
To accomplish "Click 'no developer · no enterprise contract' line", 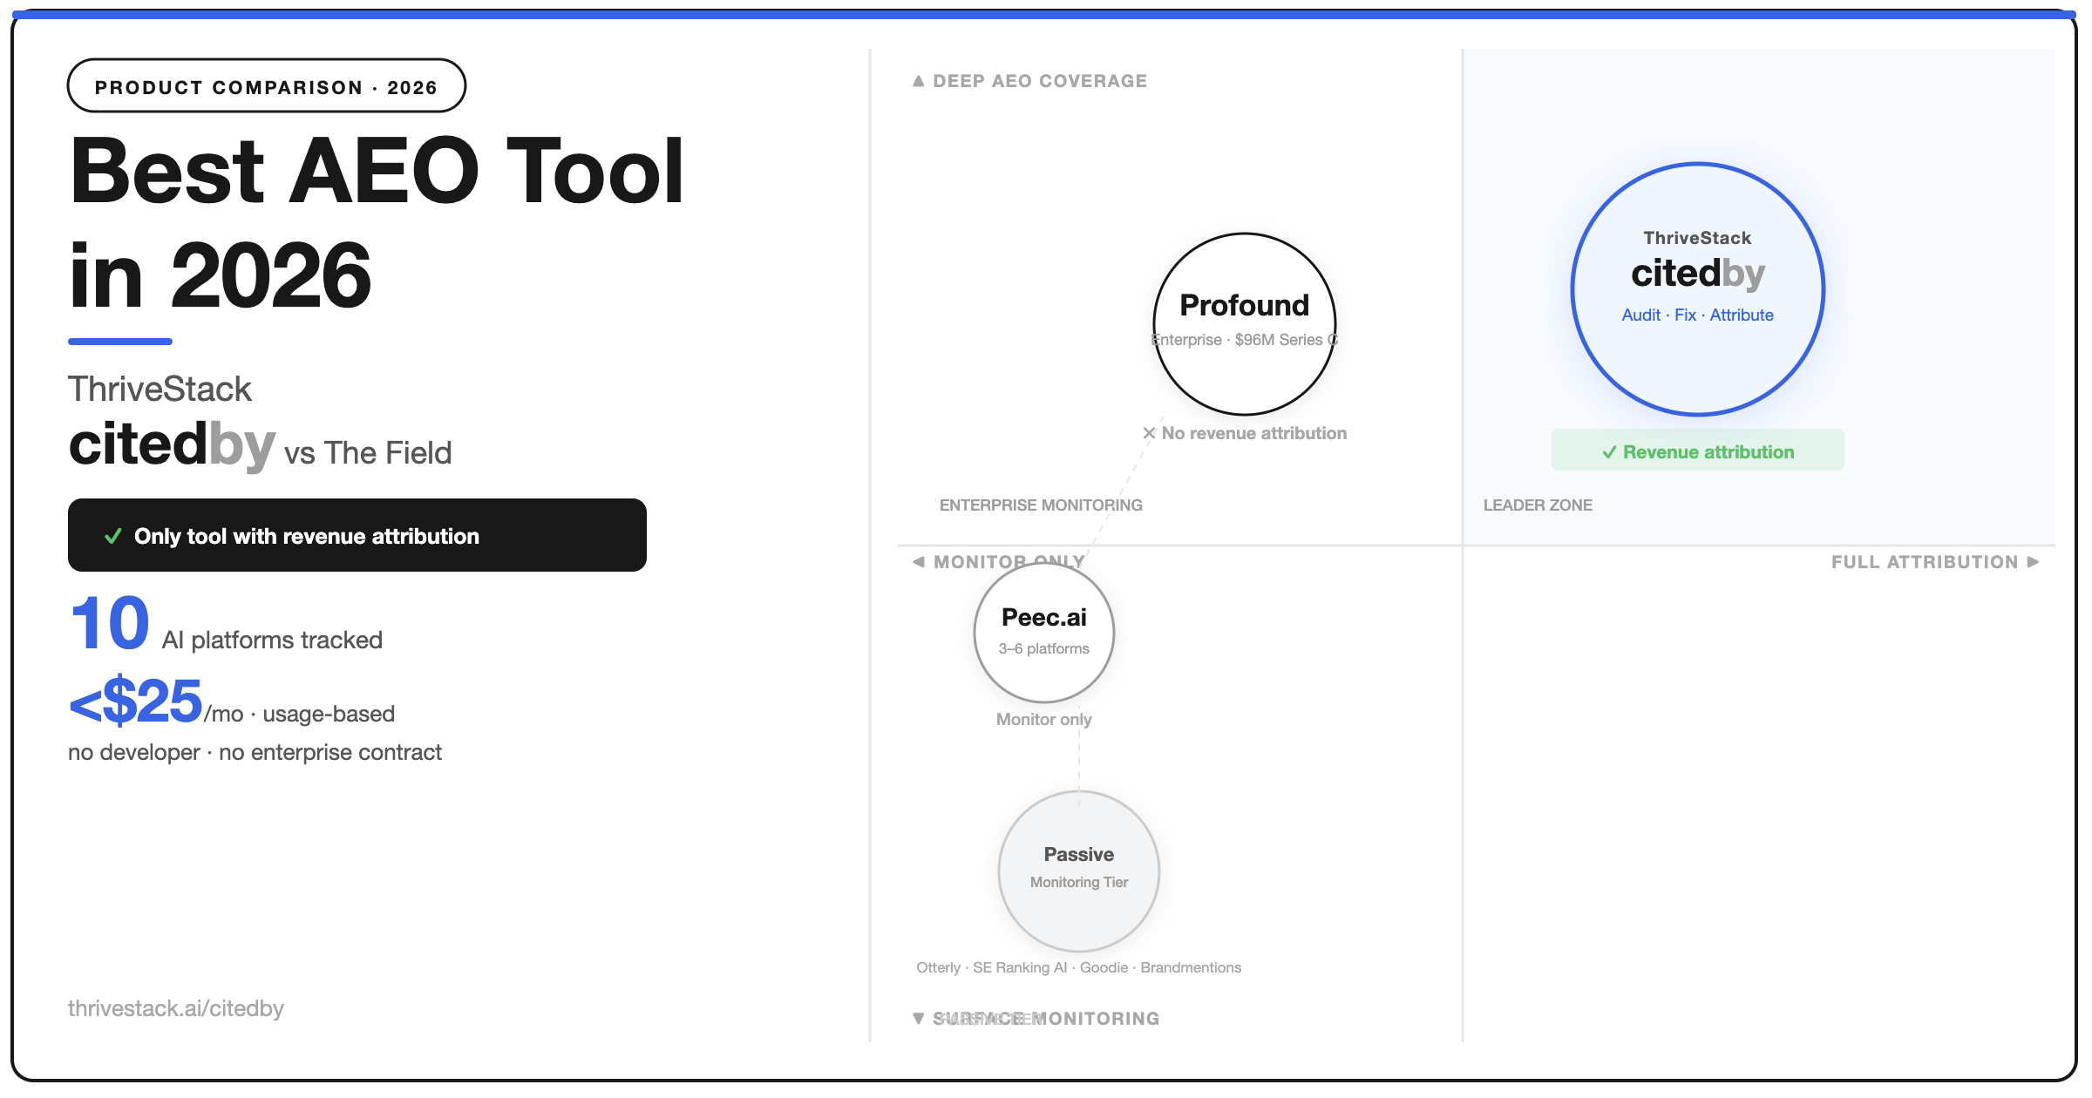I will click(255, 752).
